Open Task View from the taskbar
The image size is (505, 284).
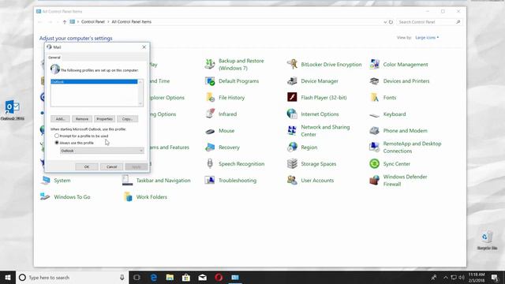coord(137,277)
